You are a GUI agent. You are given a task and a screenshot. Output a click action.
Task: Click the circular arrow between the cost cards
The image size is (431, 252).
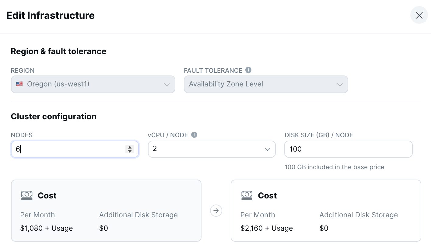point(216,210)
